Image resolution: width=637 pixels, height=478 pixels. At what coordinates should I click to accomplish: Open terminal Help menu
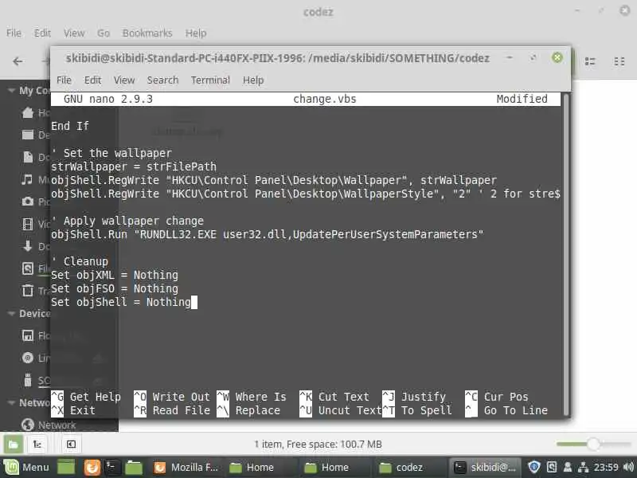253,80
